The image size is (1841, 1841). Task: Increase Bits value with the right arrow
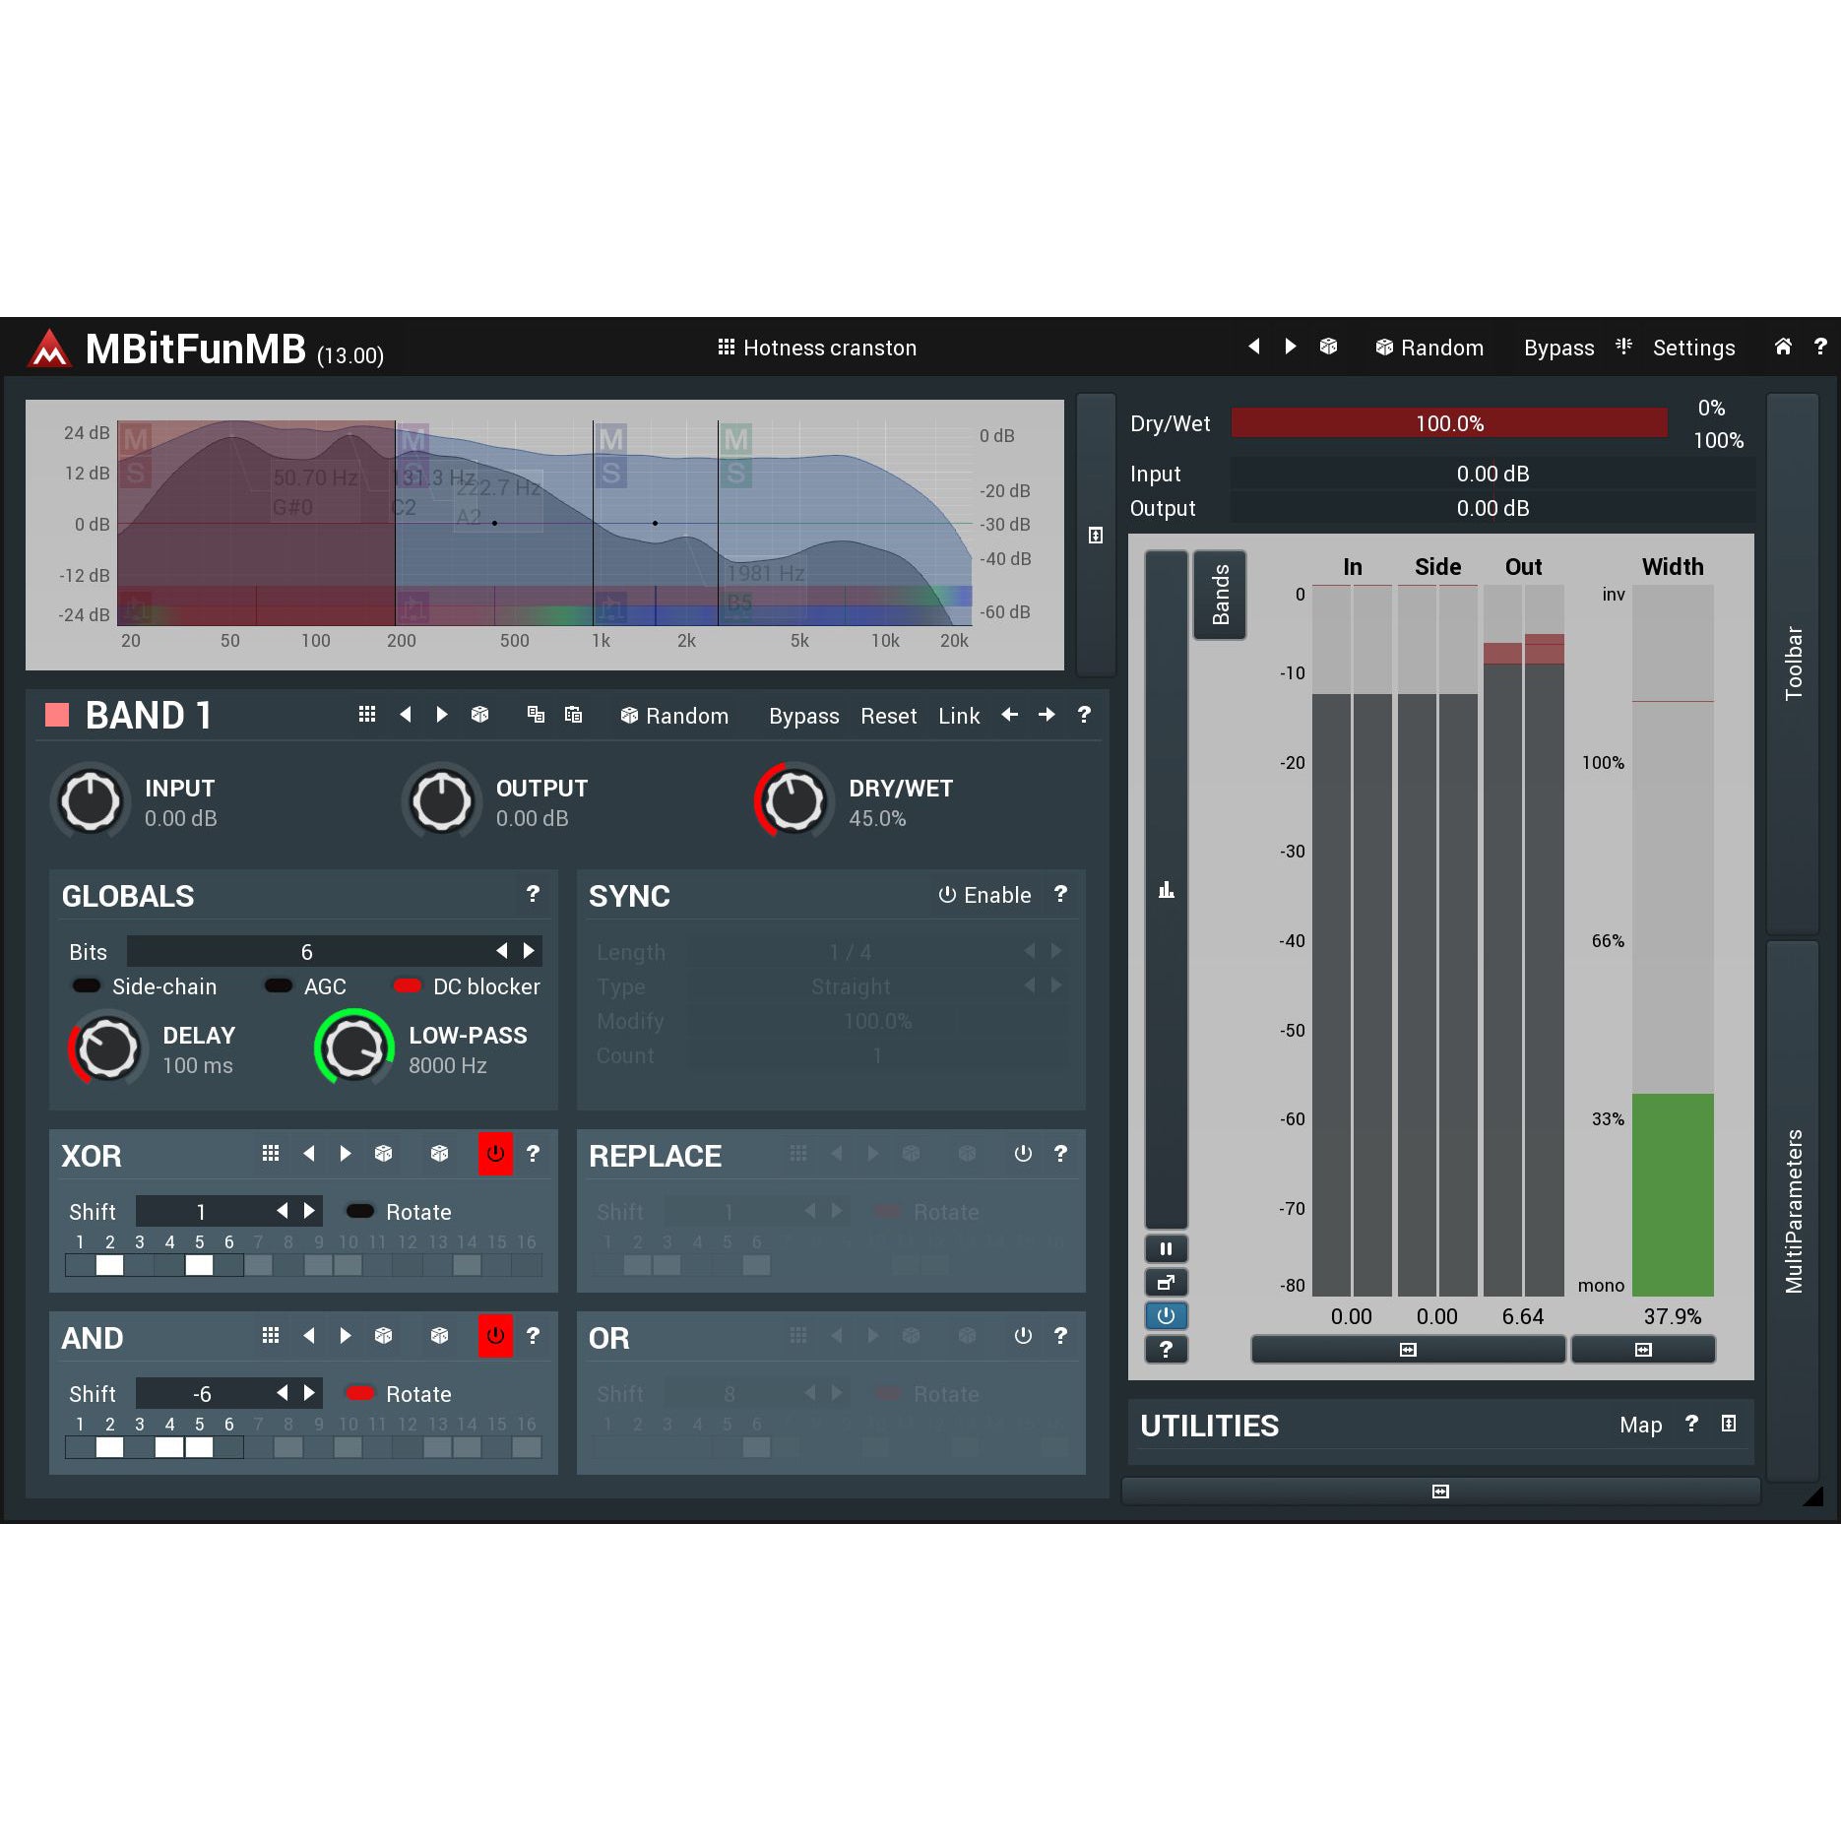point(530,951)
